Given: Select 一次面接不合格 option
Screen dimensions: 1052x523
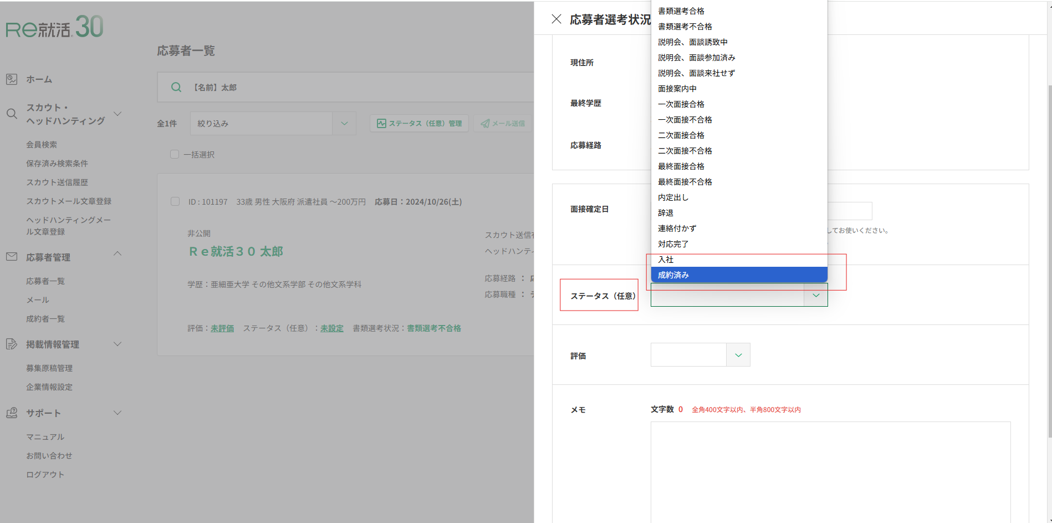Looking at the screenshot, I should (x=739, y=120).
